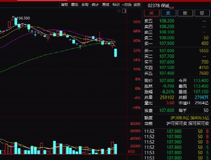Click the blue 卖 sell button
The image size is (211, 160).
coord(168,13)
